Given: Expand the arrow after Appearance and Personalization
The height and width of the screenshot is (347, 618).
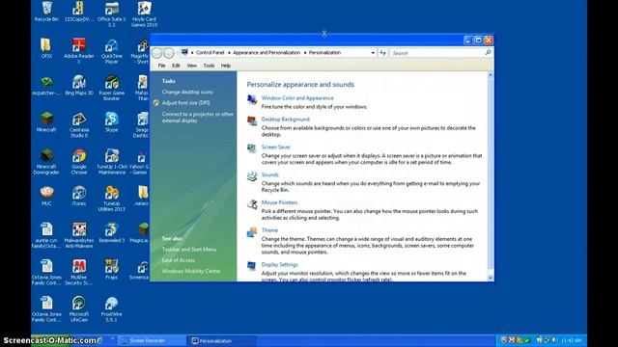Looking at the screenshot, I should point(305,52).
